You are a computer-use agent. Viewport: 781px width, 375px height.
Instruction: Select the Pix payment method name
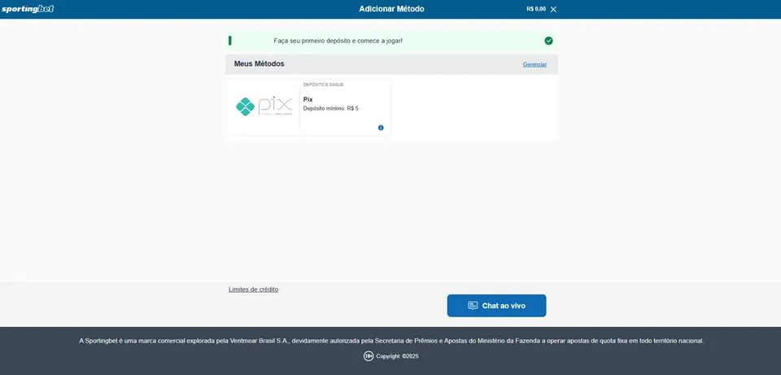click(308, 99)
